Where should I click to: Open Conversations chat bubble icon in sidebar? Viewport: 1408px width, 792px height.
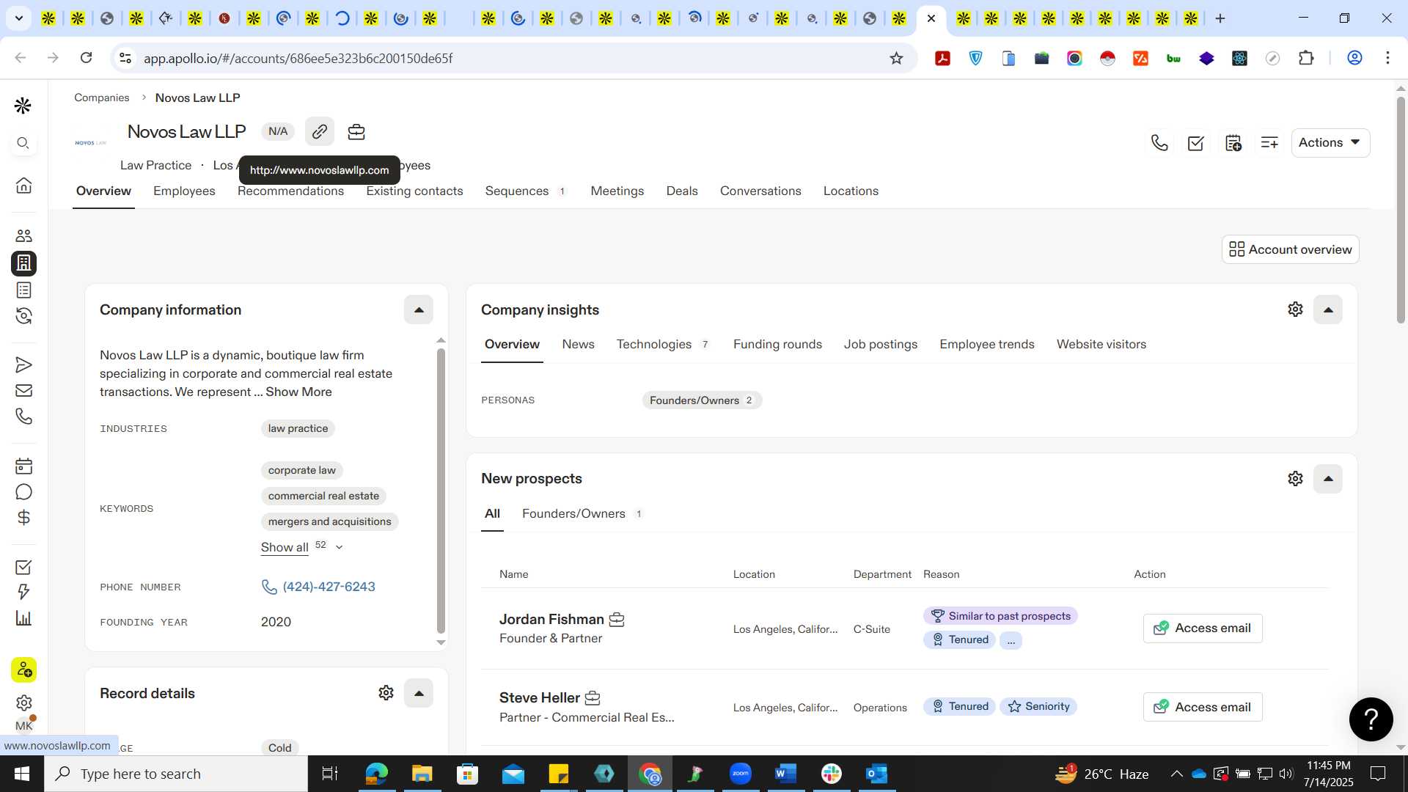point(23,491)
